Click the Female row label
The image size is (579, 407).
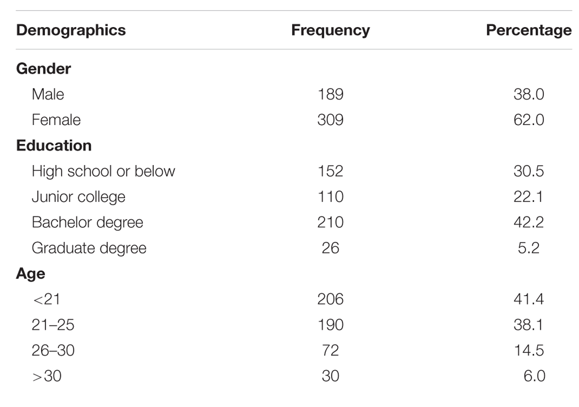pos(56,119)
